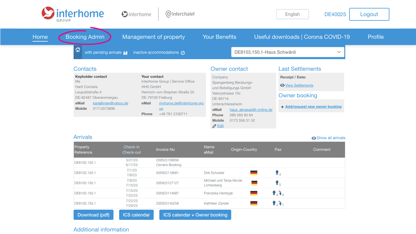Click child pax icon in Franziska Hendygk row
This screenshot has height=234, width=416.
click(x=280, y=193)
